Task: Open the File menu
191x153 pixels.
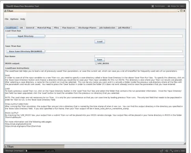Action: click(x=6, y=19)
